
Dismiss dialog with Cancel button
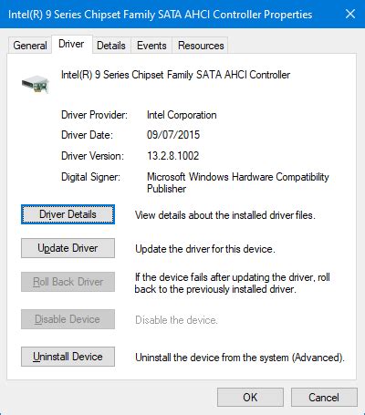point(324,397)
